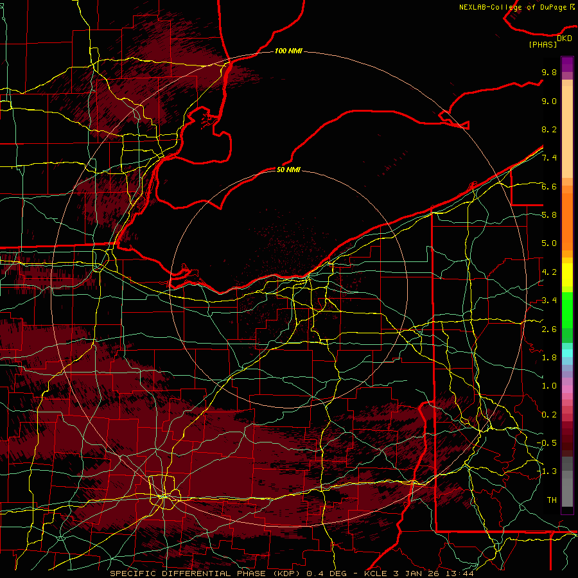Pick the green segment of the color bar

567,310
